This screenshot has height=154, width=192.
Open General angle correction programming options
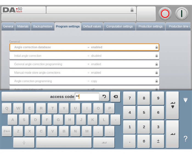(84, 64)
